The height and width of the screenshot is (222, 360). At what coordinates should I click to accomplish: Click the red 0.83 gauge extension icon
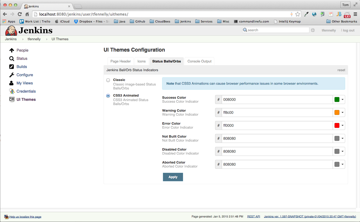click(x=347, y=15)
